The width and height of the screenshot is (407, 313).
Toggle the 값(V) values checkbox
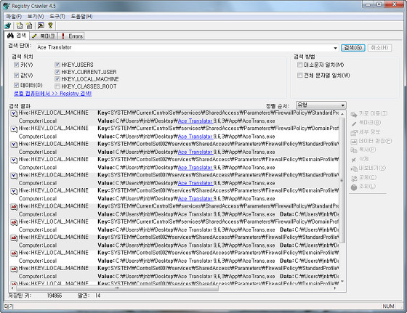tap(16, 76)
